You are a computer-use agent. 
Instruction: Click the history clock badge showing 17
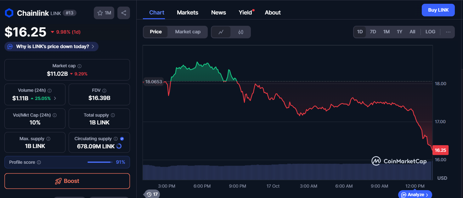pyautogui.click(x=151, y=194)
